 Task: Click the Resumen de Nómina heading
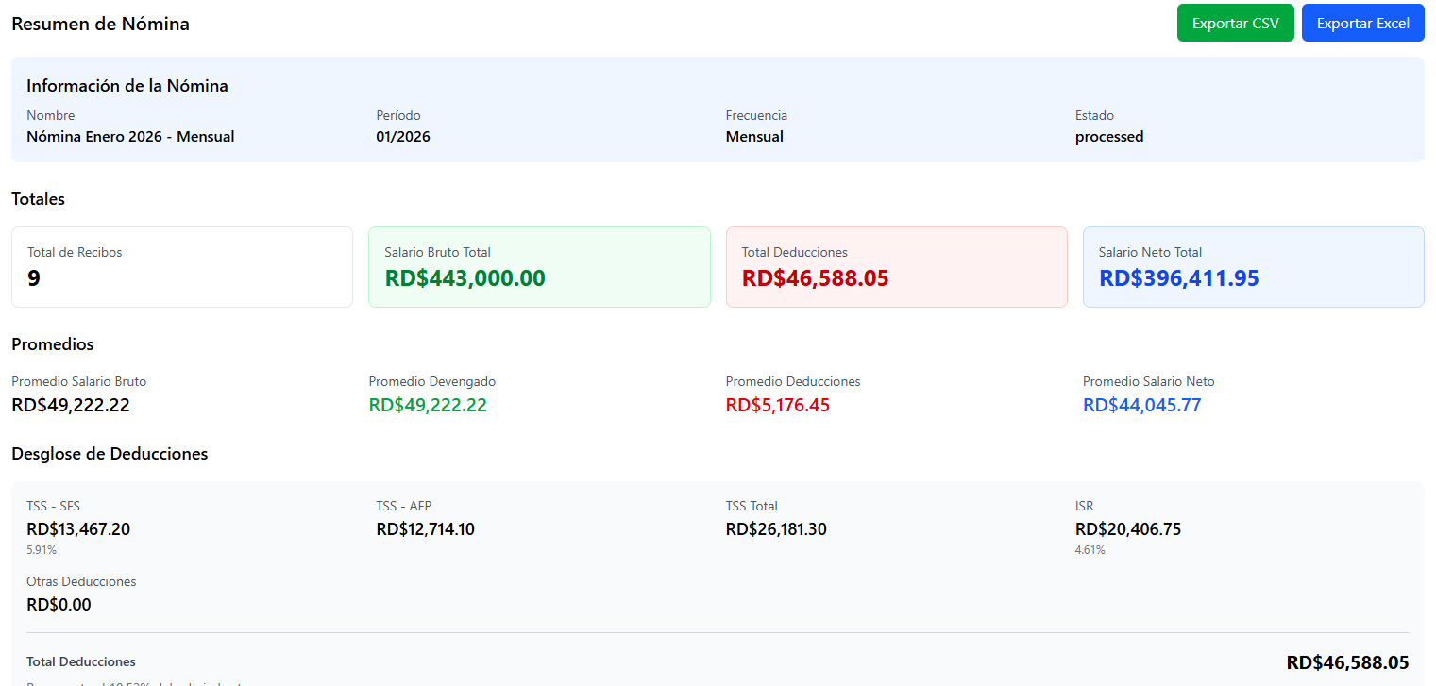(x=100, y=25)
